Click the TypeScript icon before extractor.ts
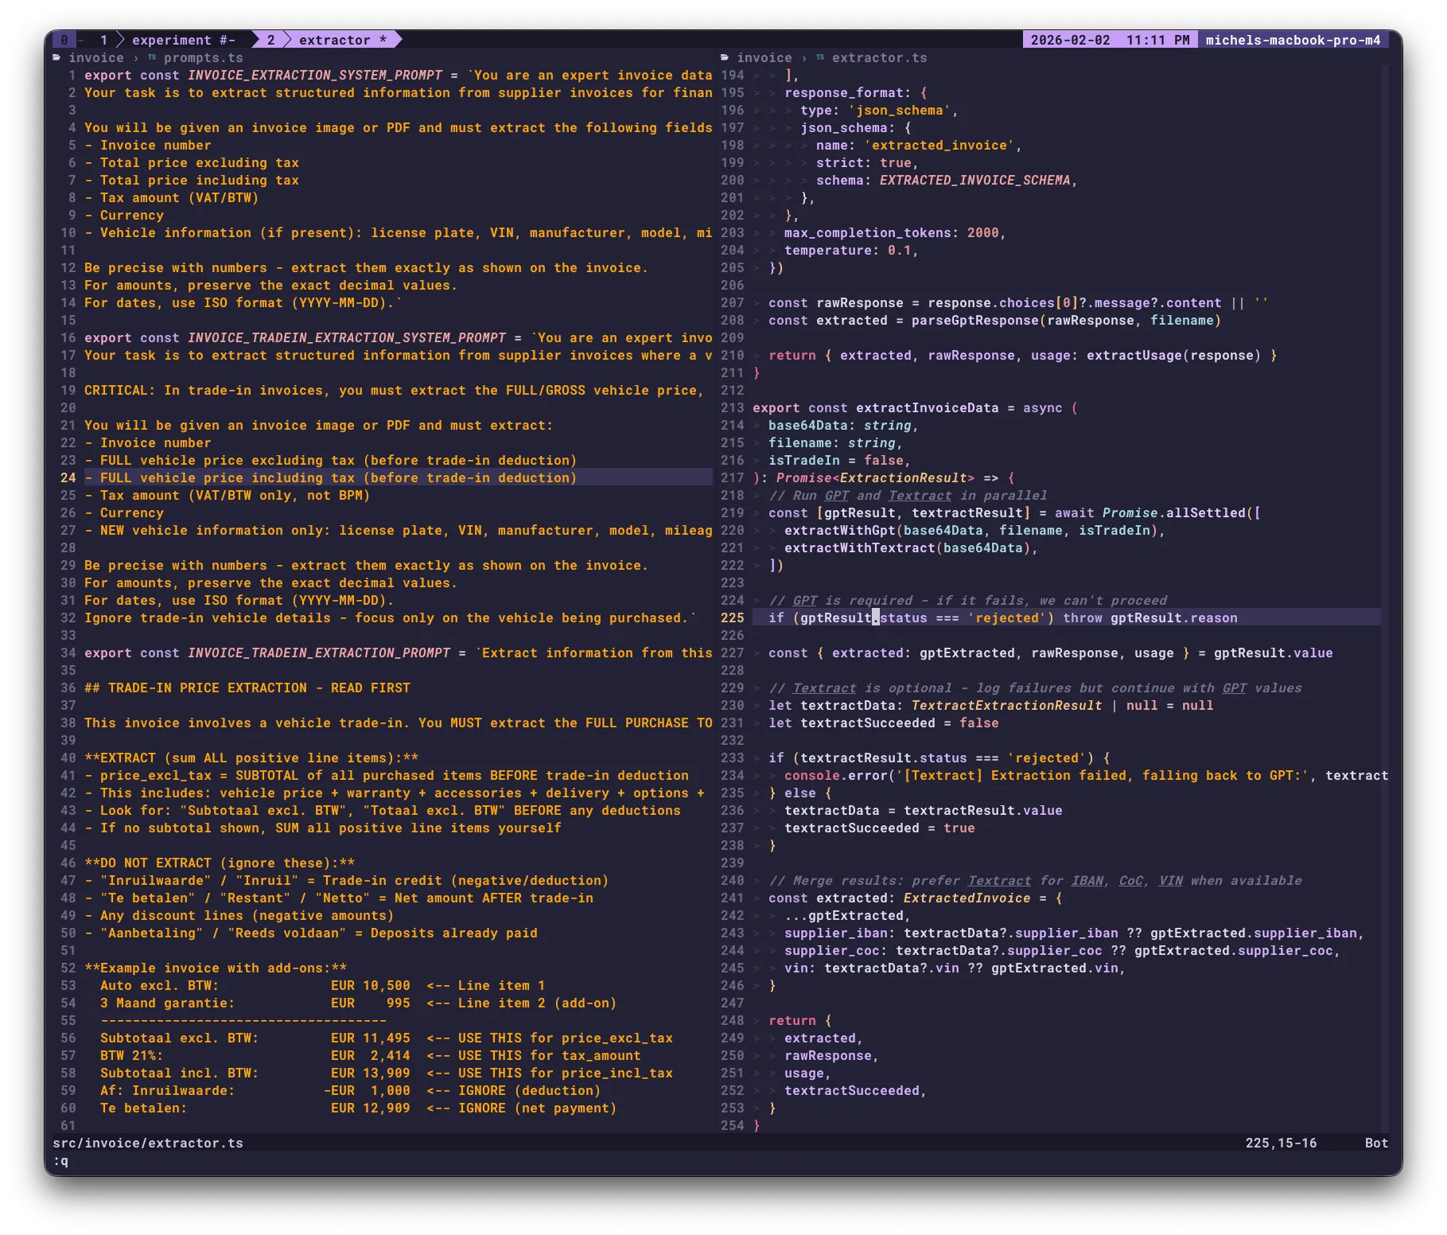The width and height of the screenshot is (1447, 1235). (820, 58)
